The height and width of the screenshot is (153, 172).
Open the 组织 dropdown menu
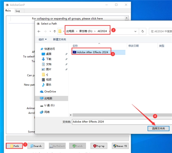coord(43,39)
